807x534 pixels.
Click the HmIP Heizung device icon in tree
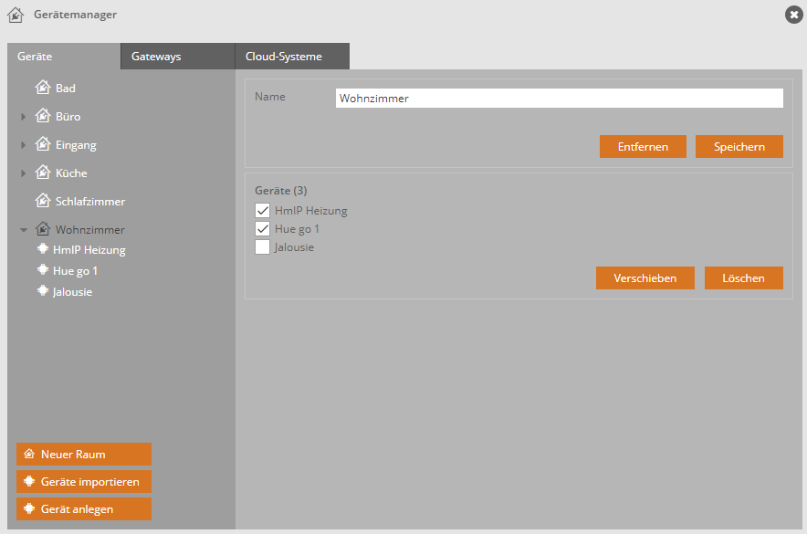coord(42,248)
